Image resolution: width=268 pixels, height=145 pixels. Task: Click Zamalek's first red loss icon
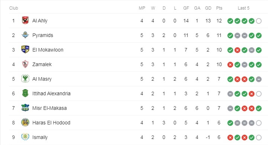[x=230, y=65]
